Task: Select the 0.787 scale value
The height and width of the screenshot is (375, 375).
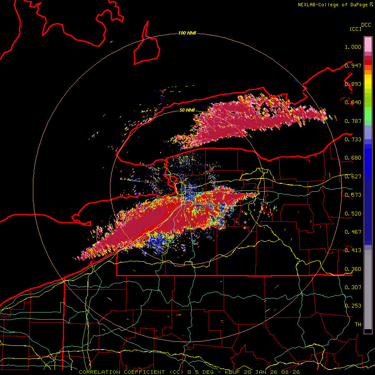Action: pos(353,121)
